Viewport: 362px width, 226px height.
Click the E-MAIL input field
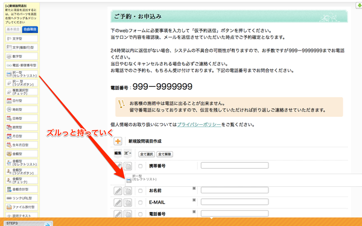[235, 202]
